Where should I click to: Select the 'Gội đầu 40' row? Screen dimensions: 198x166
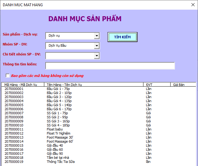click(99, 145)
